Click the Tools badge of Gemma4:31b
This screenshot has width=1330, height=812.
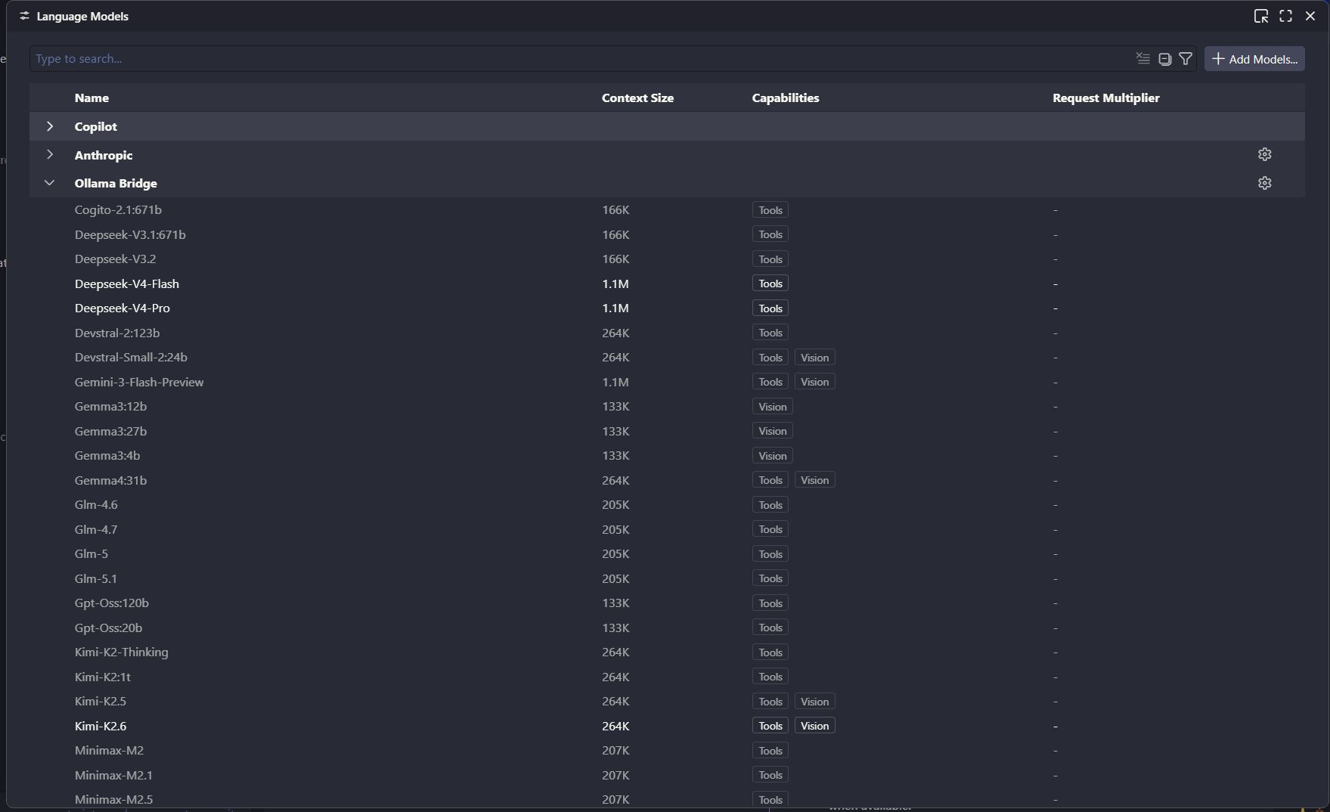(770, 480)
